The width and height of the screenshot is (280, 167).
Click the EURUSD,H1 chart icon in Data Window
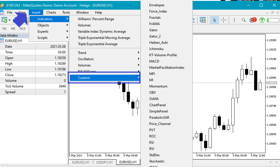pyautogui.click(x=2, y=41)
